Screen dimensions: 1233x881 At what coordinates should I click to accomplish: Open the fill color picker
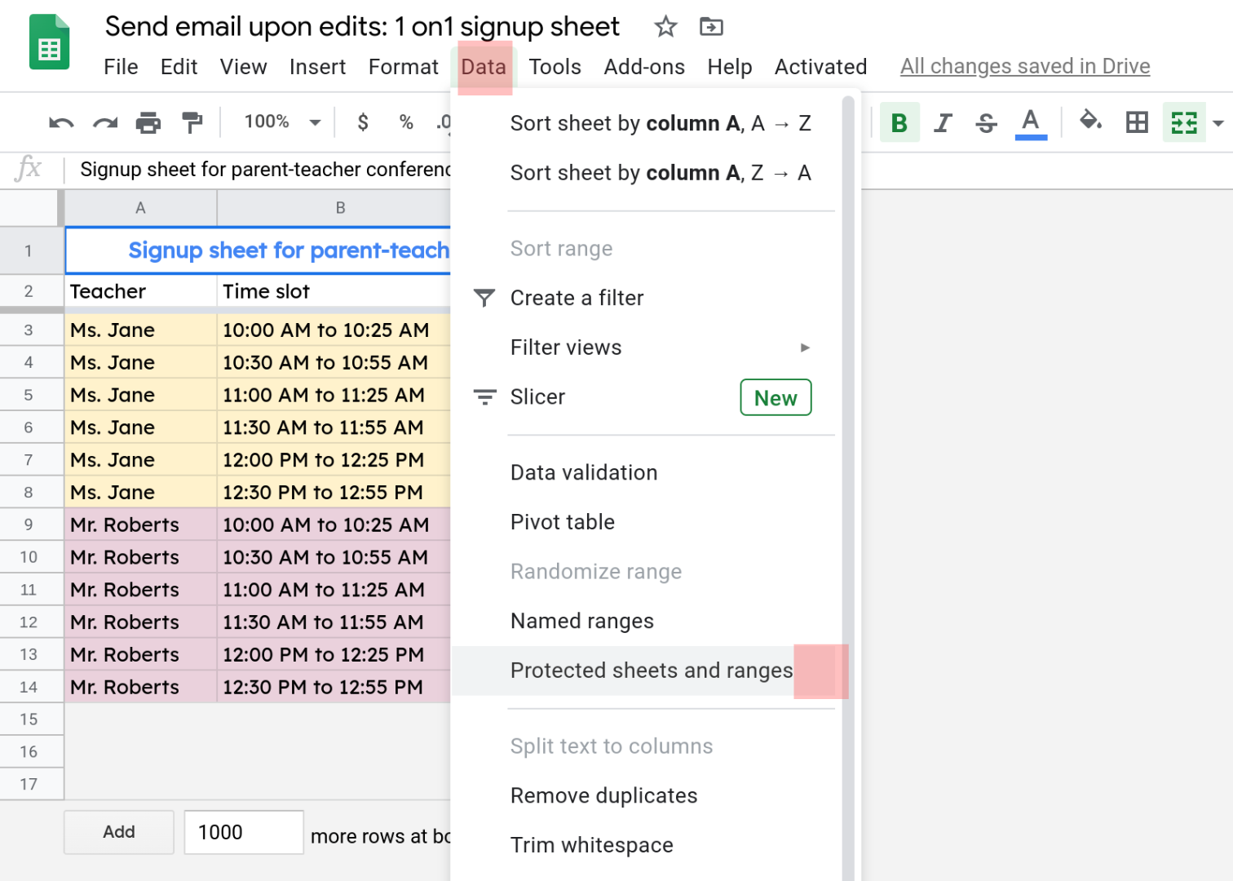pos(1090,122)
